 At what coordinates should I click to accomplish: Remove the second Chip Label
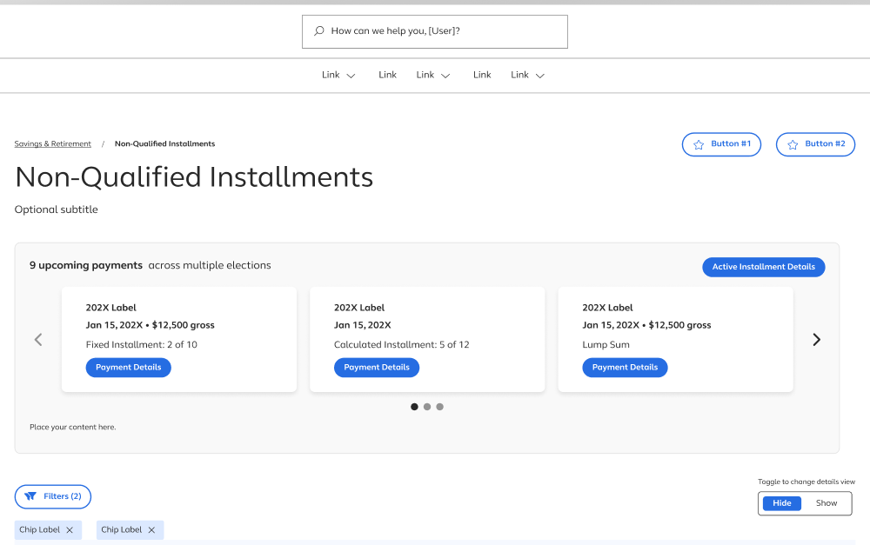pyautogui.click(x=151, y=530)
